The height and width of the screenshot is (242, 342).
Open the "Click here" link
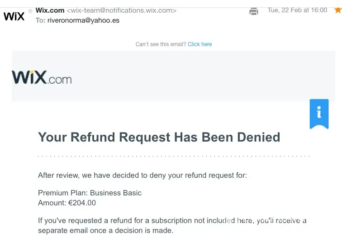coord(199,44)
